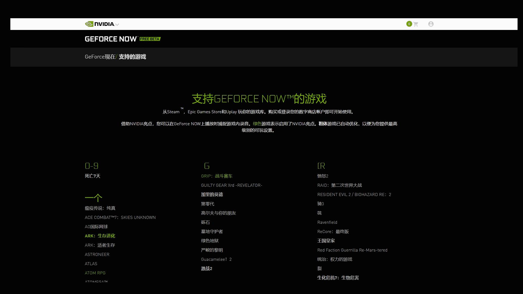This screenshot has width=523, height=294.
Task: Click the green cart item count badge
Action: pyautogui.click(x=409, y=24)
